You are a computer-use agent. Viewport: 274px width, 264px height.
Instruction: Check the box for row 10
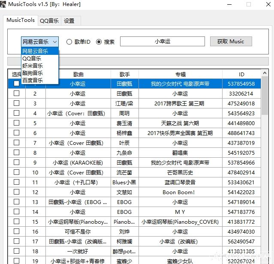16,172
